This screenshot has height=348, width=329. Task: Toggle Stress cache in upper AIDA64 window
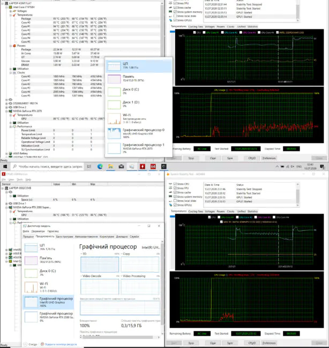[x=175, y=7]
